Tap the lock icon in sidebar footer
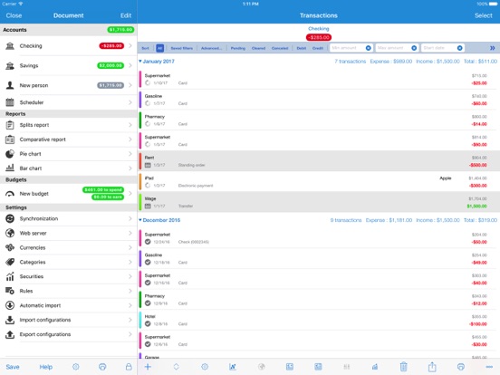This screenshot has width=500, height=375. pyautogui.click(x=129, y=367)
